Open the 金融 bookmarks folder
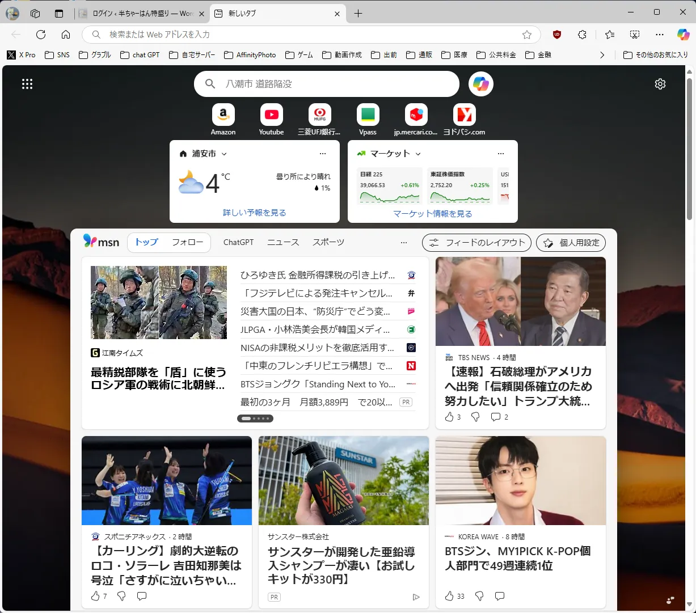The image size is (696, 613). [538, 55]
